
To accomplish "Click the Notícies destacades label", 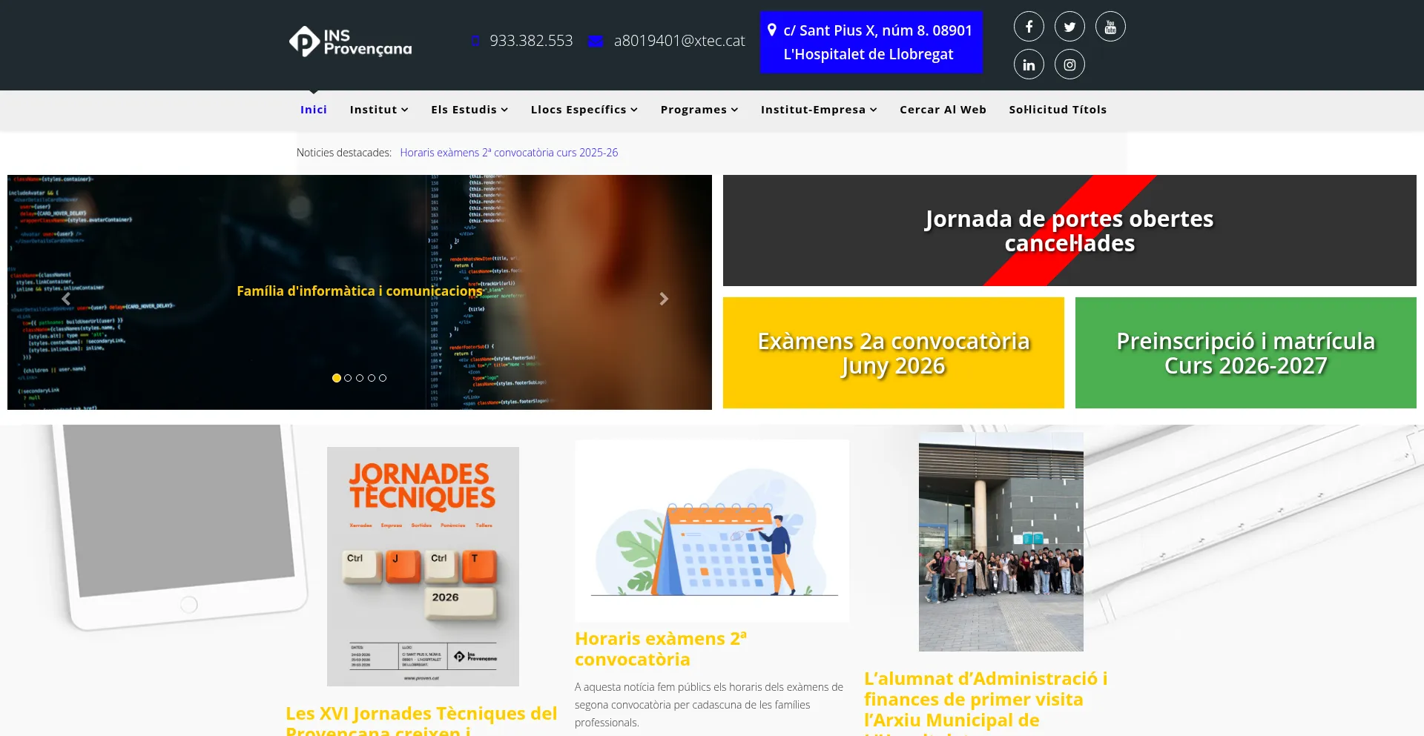I will (x=344, y=153).
